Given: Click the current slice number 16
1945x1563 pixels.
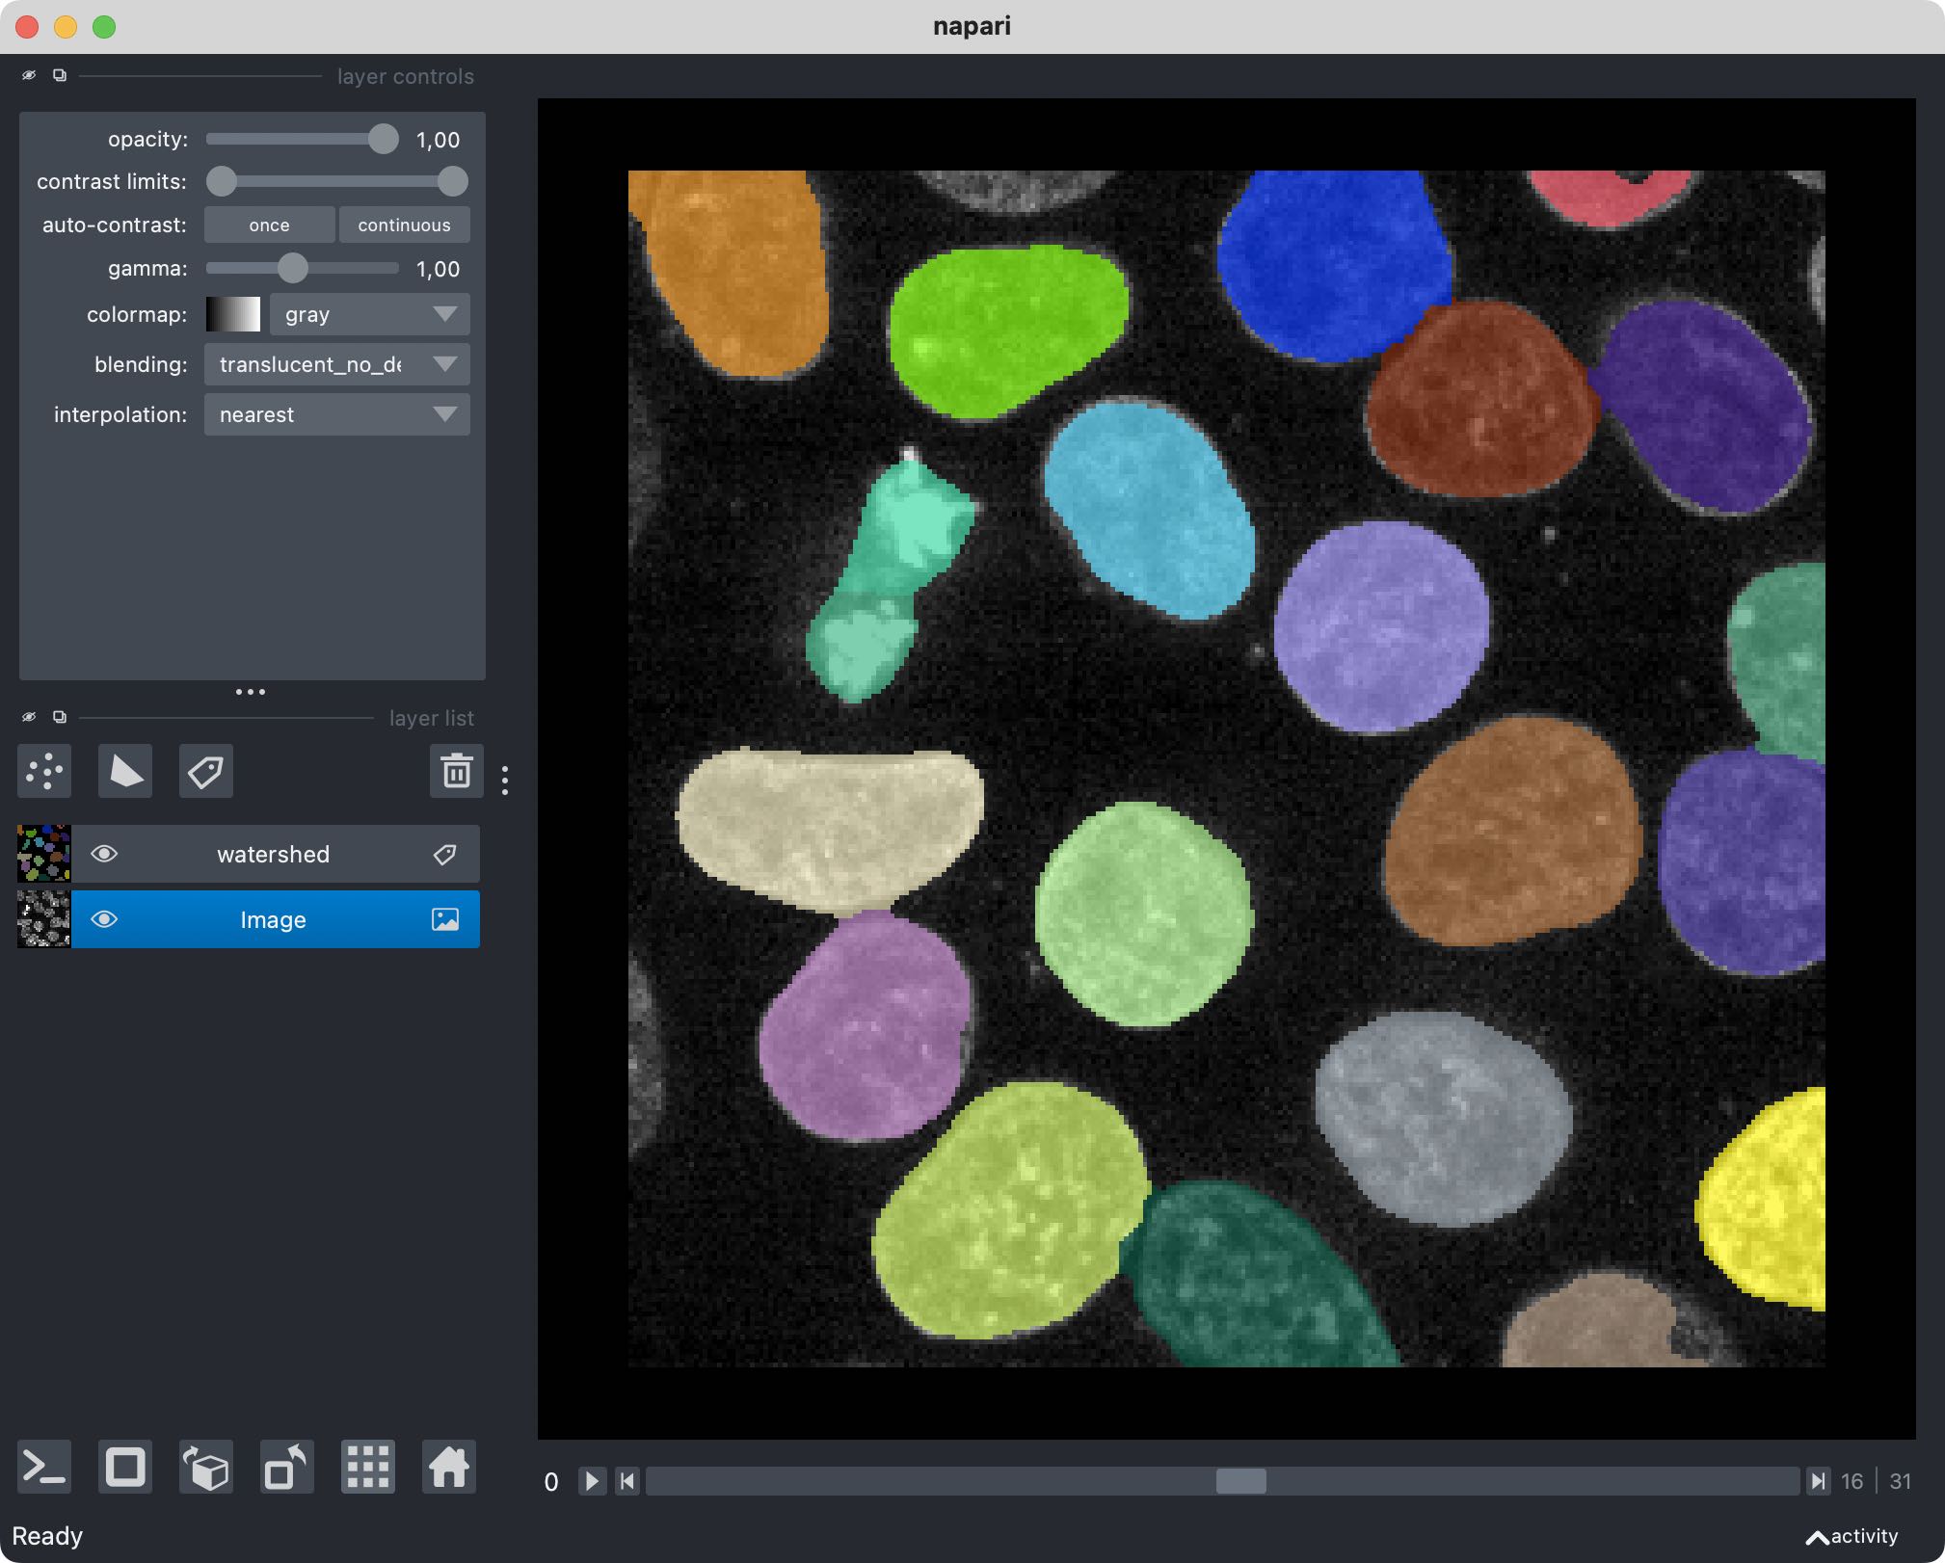Looking at the screenshot, I should coord(1852,1481).
